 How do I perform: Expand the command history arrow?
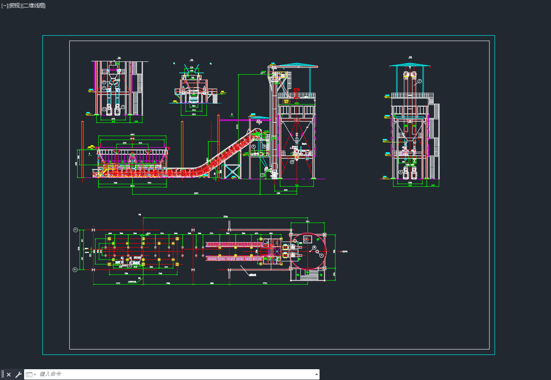[317, 374]
